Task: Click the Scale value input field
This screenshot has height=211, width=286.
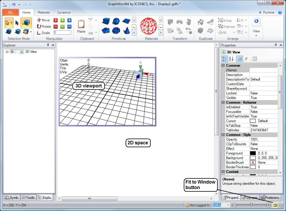Action: (x=62, y=33)
